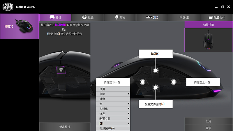Image resolution: width=233 pixels, height=131 pixels.
Task: Click the right D-pad button marker
Action: pyautogui.click(x=173, y=82)
